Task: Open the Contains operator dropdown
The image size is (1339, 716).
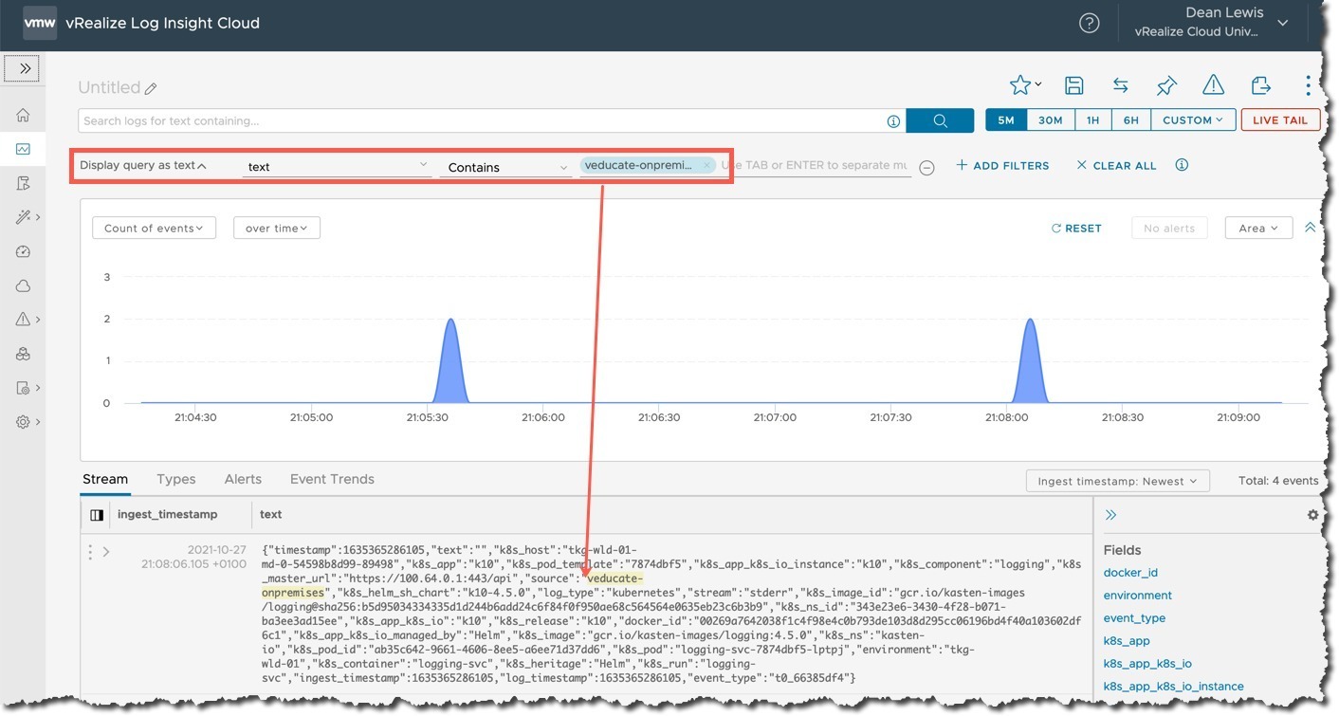Action: coord(508,167)
